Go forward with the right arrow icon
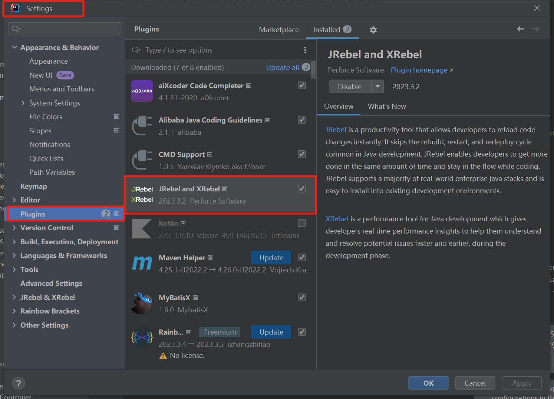The image size is (554, 399). 535,29
